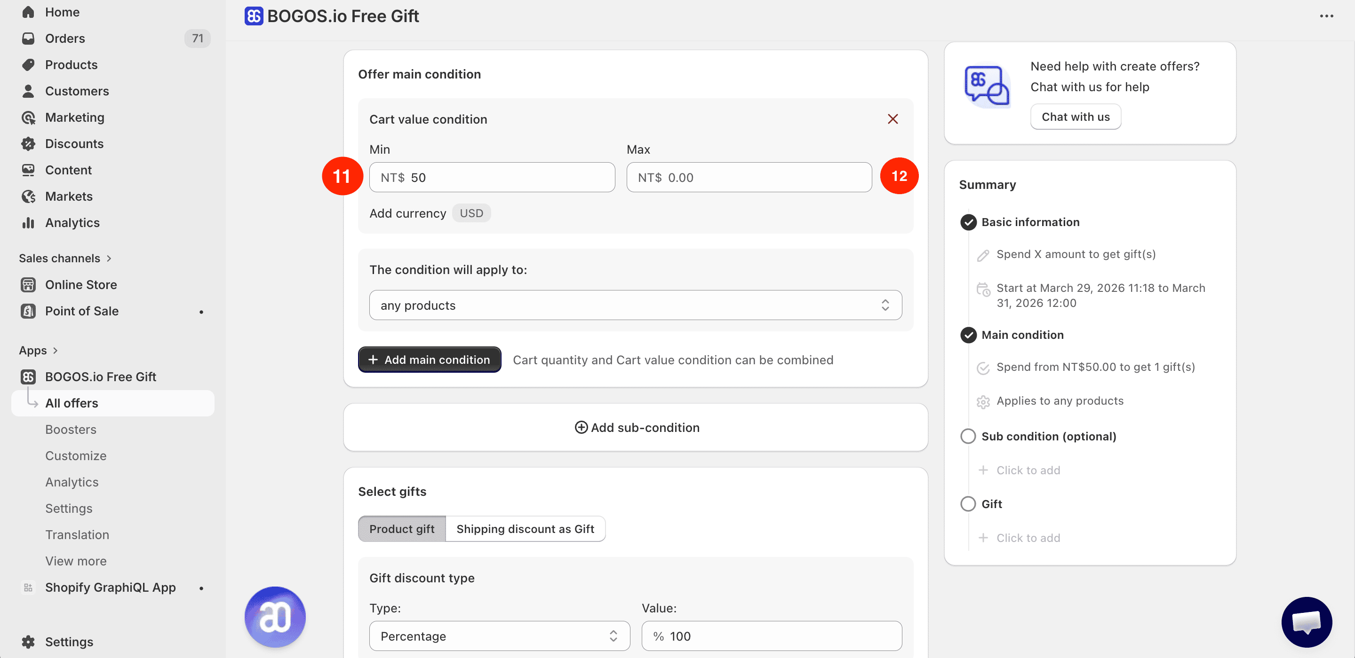Add USD currency tag
Screen dimensions: 1355x658
click(x=471, y=213)
